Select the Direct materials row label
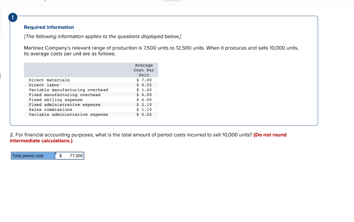354x222 pixels. pyautogui.click(x=49, y=80)
